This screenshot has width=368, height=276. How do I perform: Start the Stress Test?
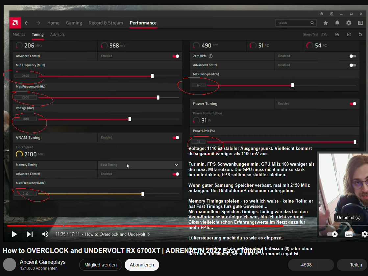pos(314,34)
